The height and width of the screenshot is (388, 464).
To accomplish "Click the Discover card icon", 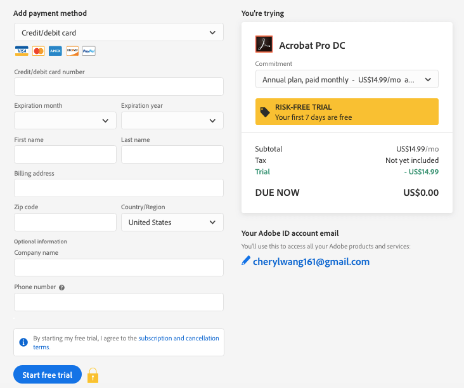I will point(72,51).
